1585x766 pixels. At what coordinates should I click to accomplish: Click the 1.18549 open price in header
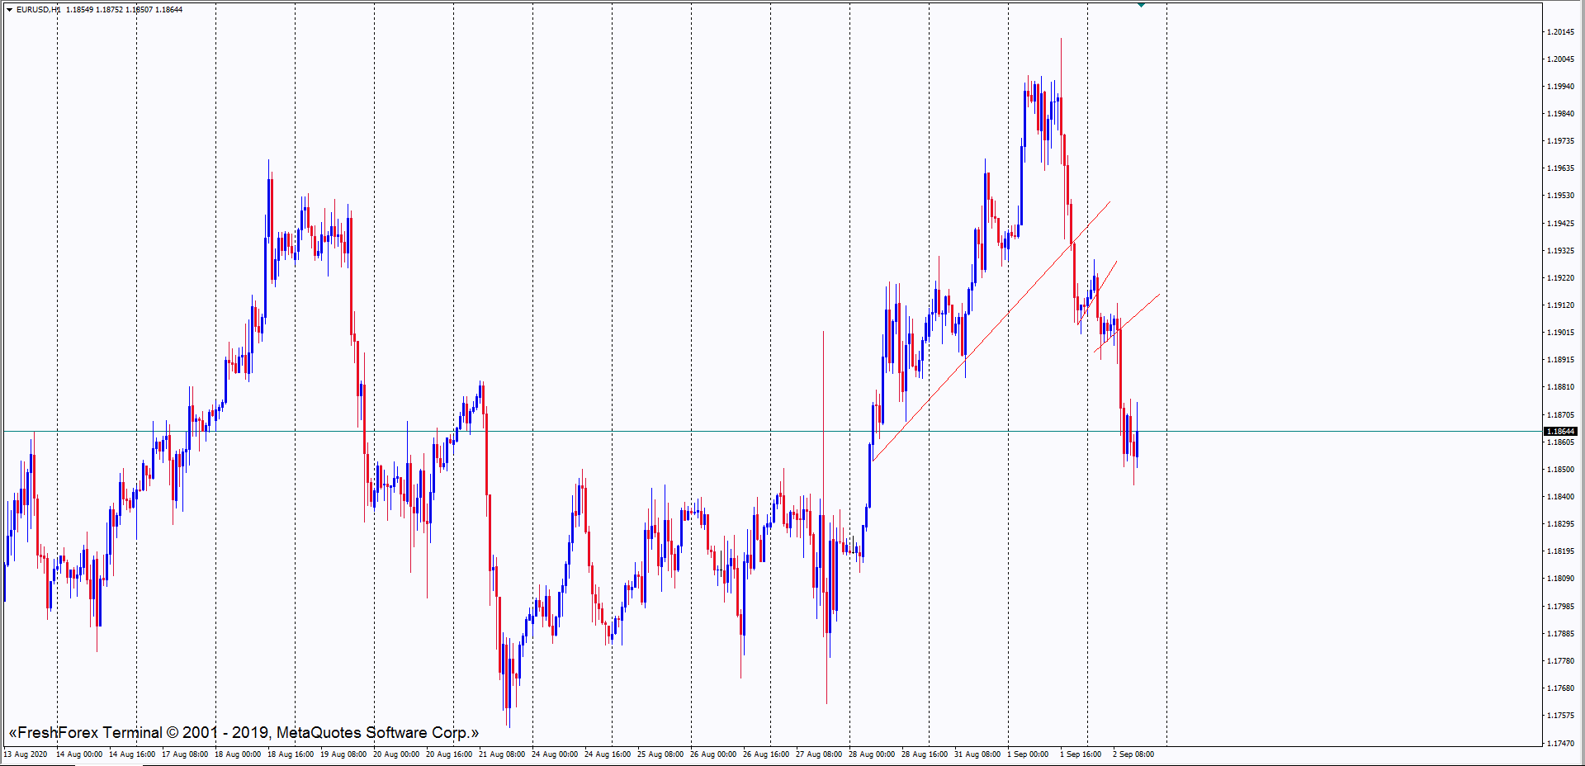79,10
